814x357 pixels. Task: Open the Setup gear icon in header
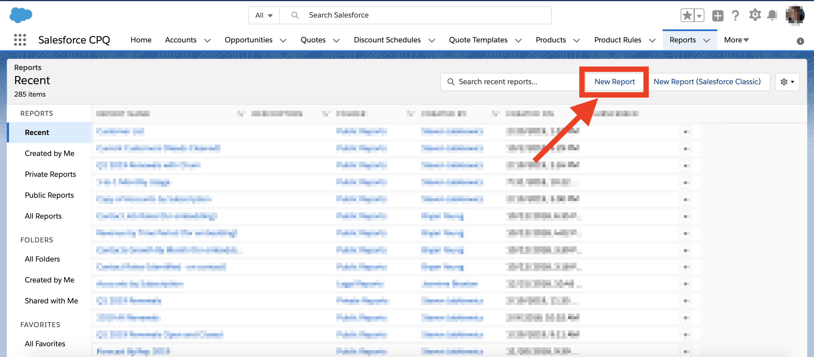pos(755,15)
